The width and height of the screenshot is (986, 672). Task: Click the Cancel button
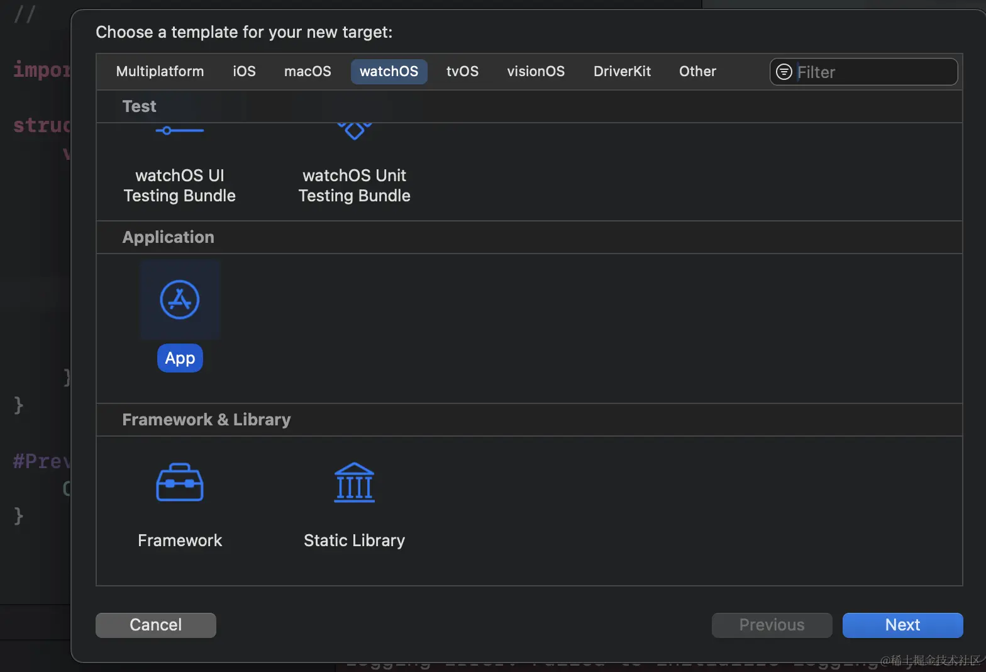[x=155, y=625]
